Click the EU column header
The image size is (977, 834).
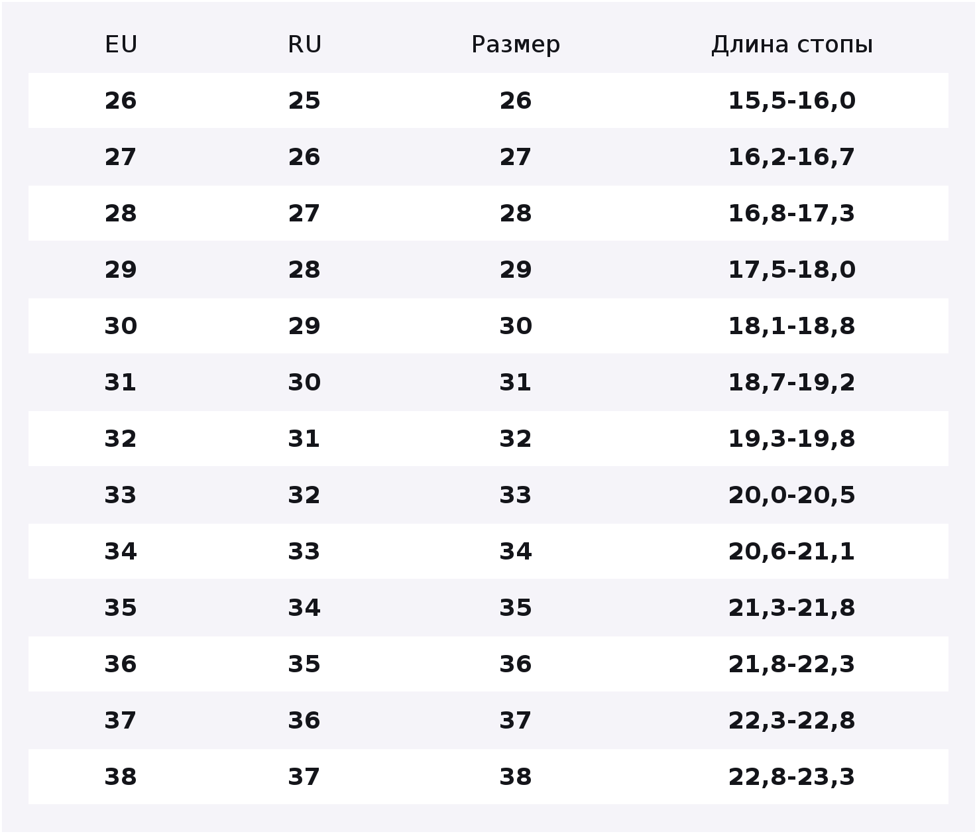(x=121, y=44)
